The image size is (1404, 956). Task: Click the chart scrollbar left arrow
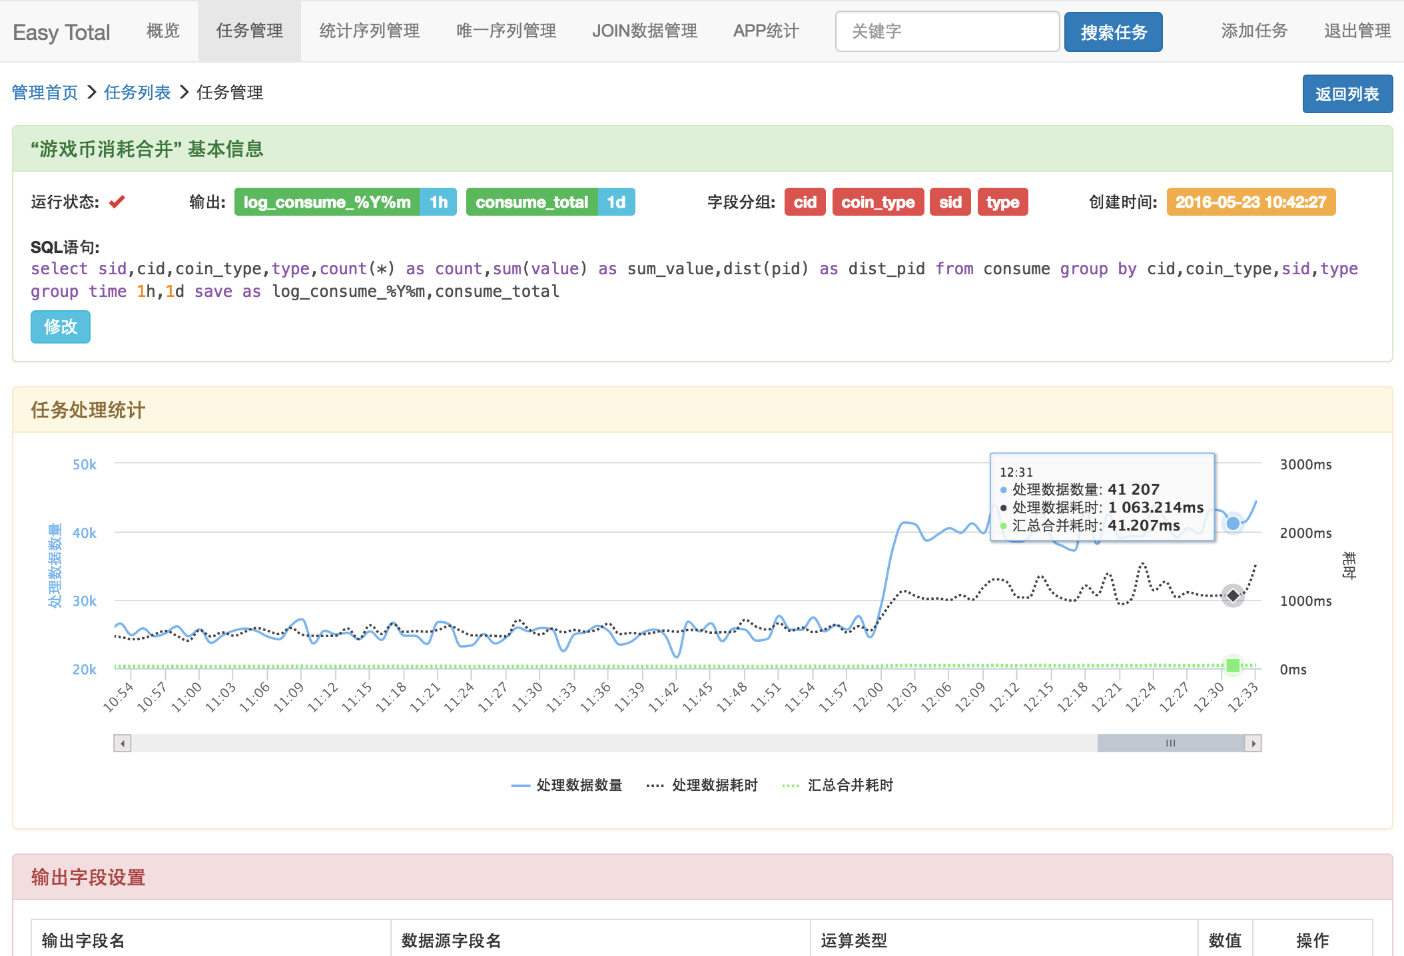click(x=123, y=743)
